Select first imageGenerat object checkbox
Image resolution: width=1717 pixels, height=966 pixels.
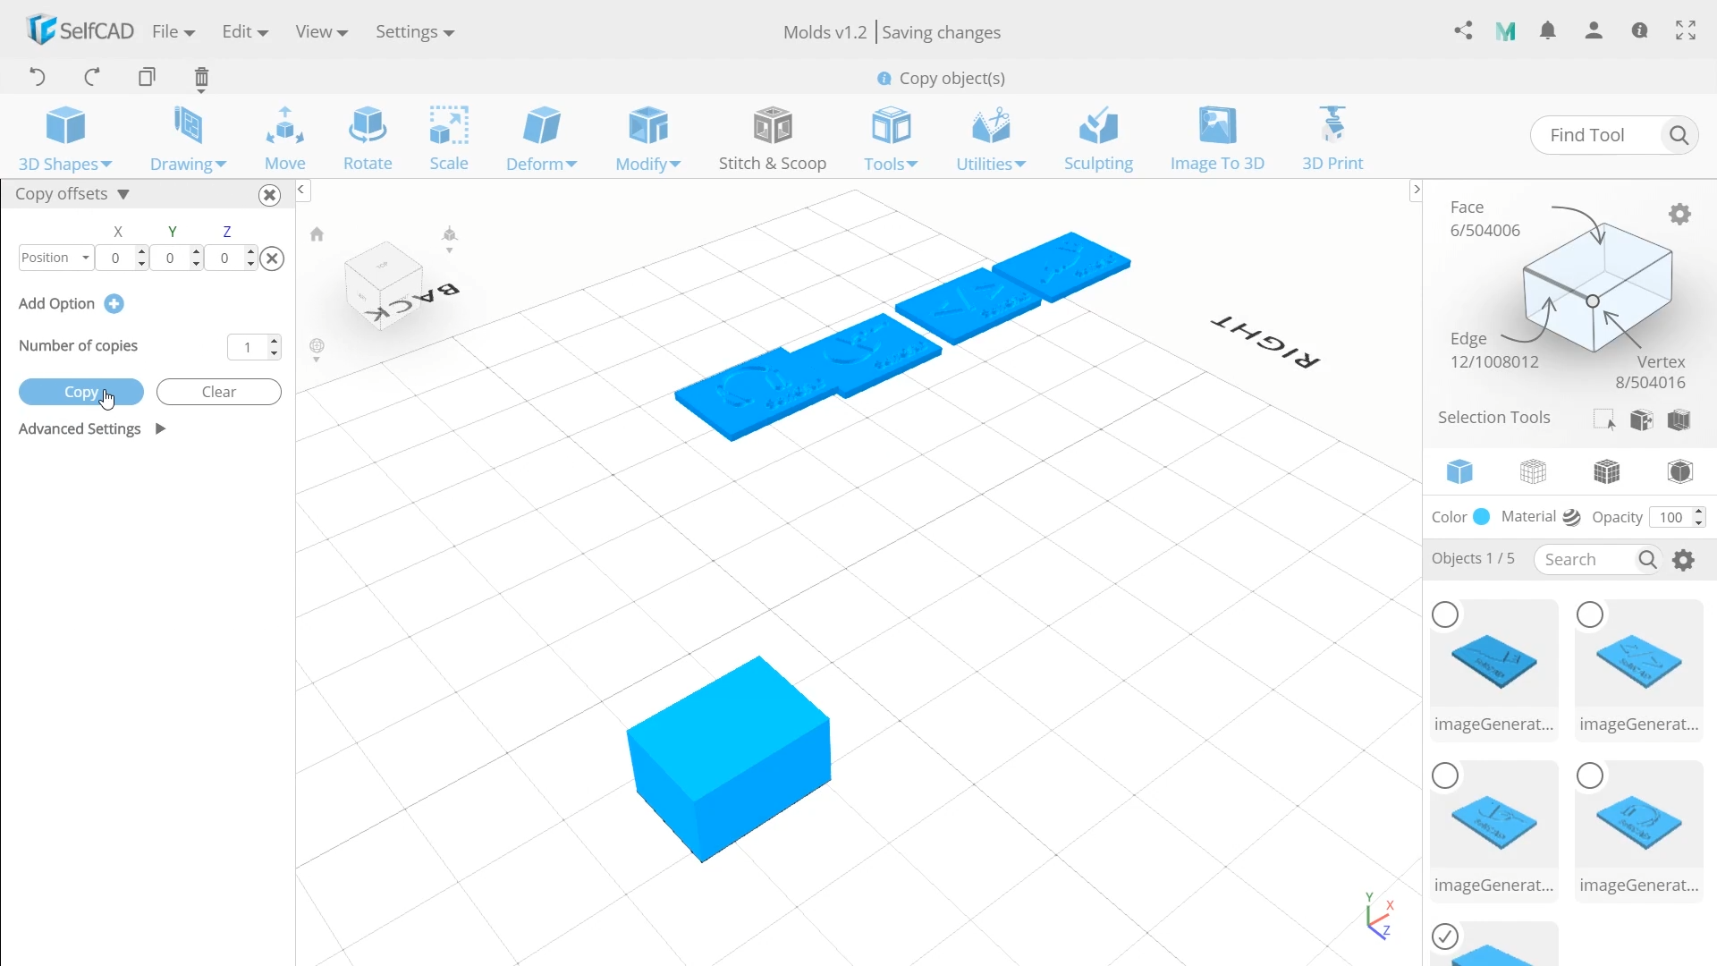[1445, 615]
